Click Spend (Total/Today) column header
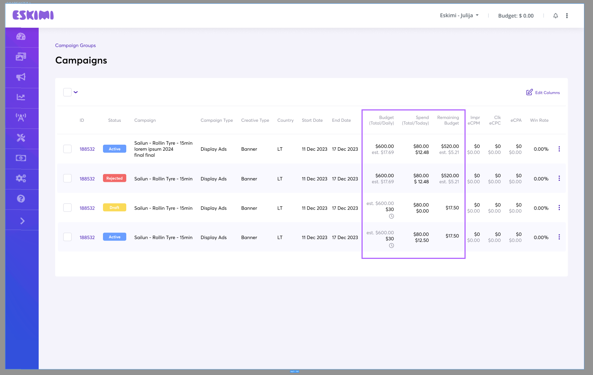The height and width of the screenshot is (375, 593). [x=416, y=120]
